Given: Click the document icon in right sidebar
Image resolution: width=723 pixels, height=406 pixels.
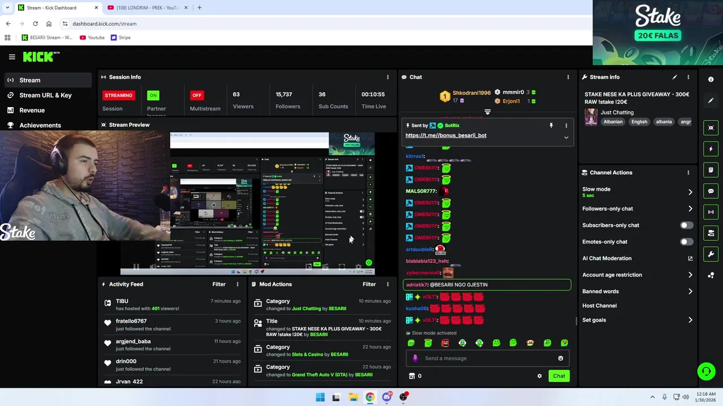Looking at the screenshot, I should (x=711, y=170).
